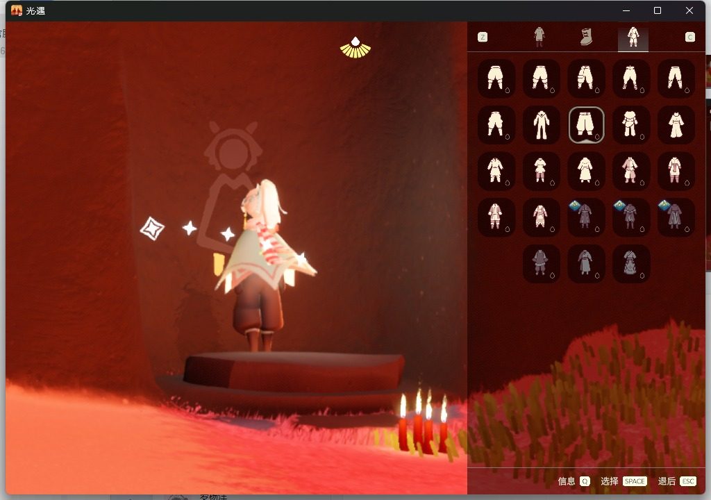Choose the gray wrap dress in bottom row
711x500 pixels.
630,264
